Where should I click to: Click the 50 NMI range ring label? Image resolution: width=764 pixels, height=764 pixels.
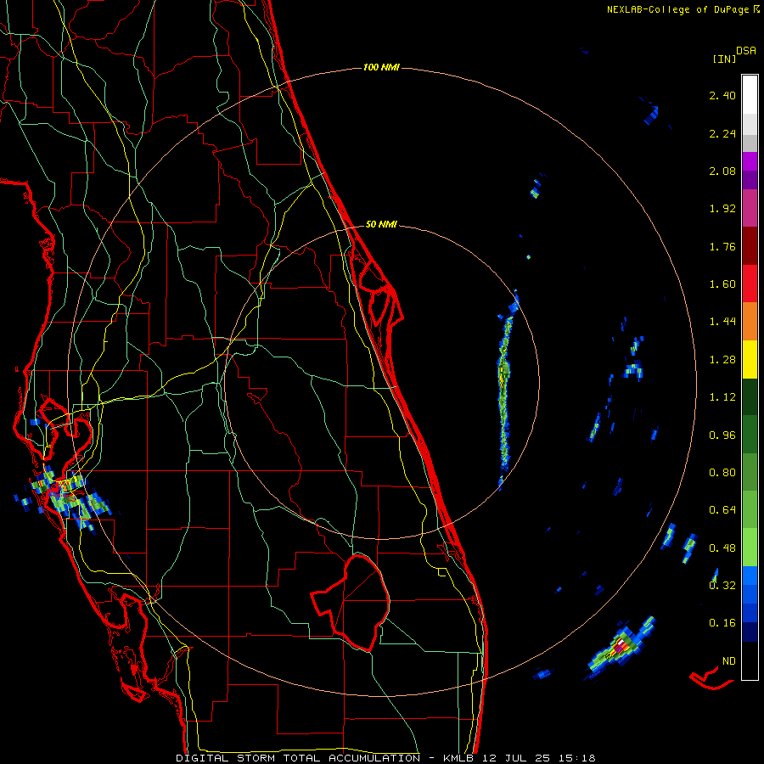(x=381, y=225)
